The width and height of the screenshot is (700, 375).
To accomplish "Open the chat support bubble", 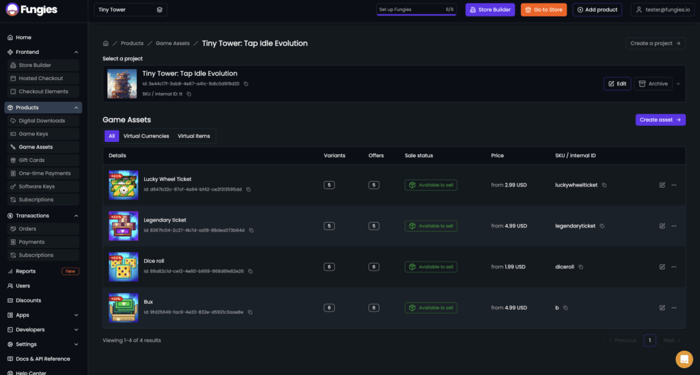I will click(x=684, y=359).
